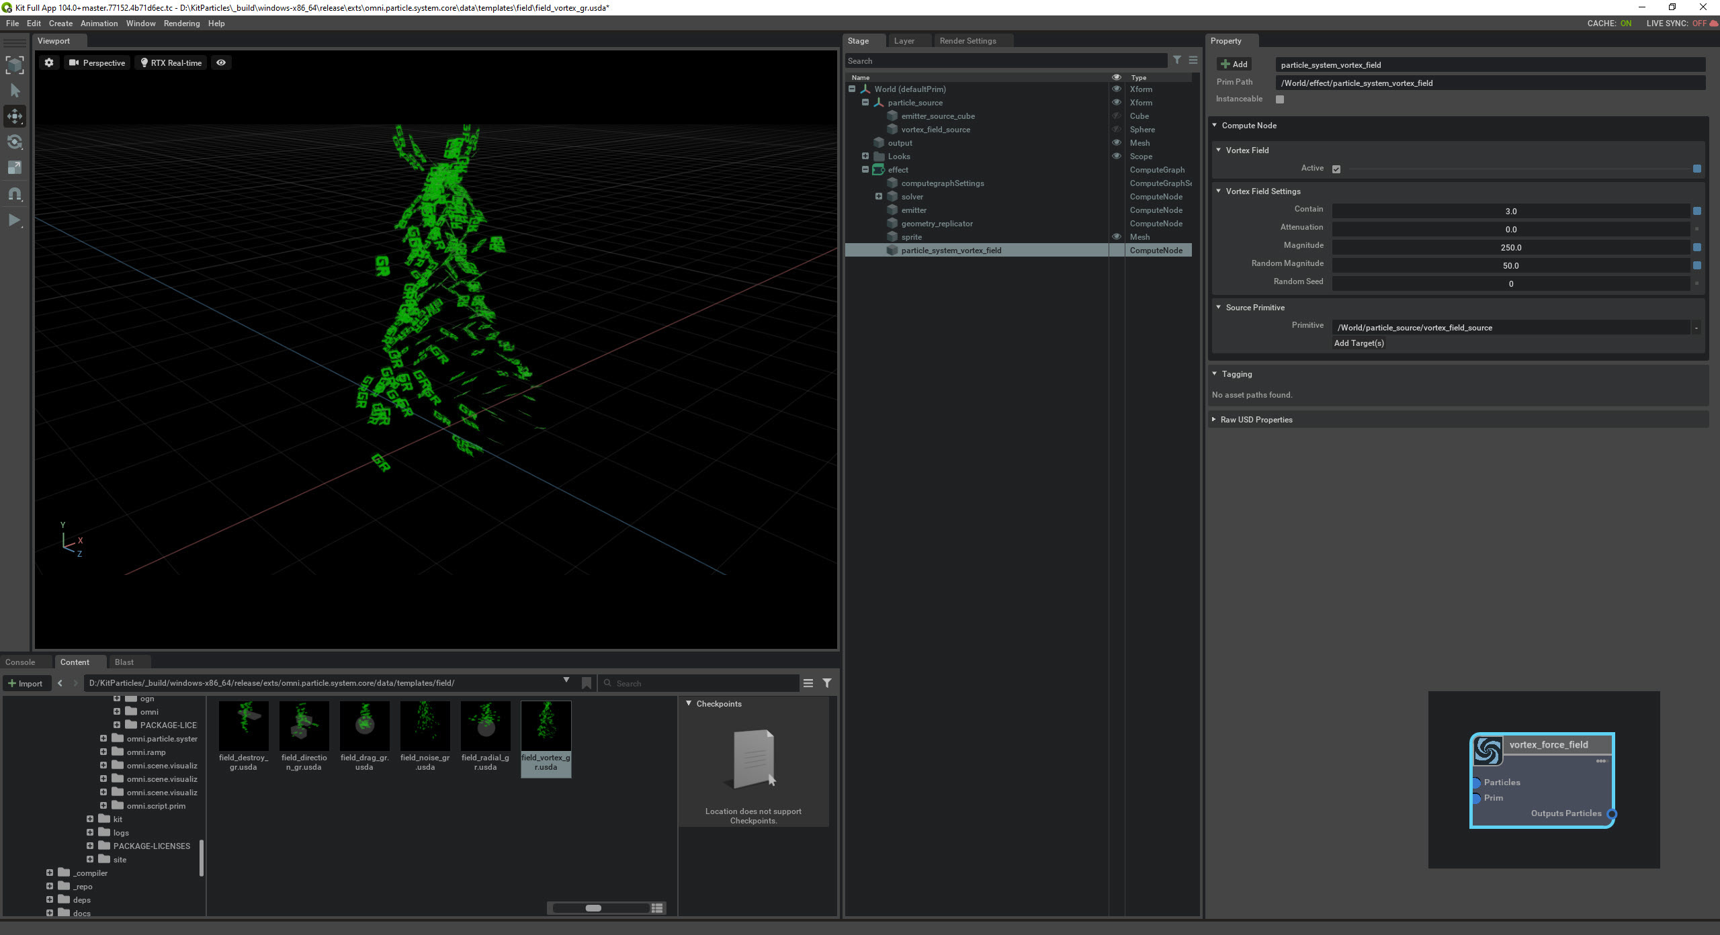Screen dimensions: 1720x935
Task: Open the Animation menu
Action: (x=99, y=24)
